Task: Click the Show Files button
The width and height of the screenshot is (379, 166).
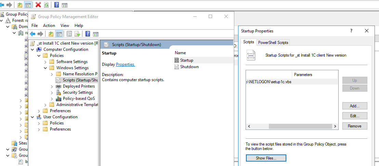Action: pyautogui.click(x=266, y=158)
